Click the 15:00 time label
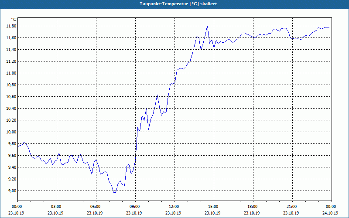This screenshot has height=218, width=349. [x=214, y=207]
